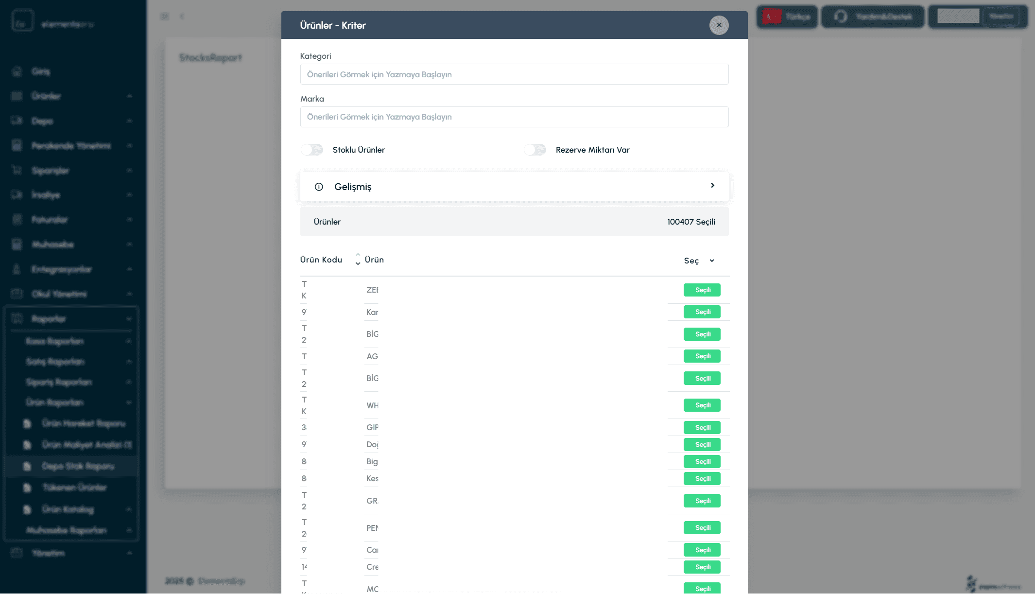Viewport: 1035px width, 594px height.
Task: Click the Kategori suggestion input field
Action: (x=514, y=74)
